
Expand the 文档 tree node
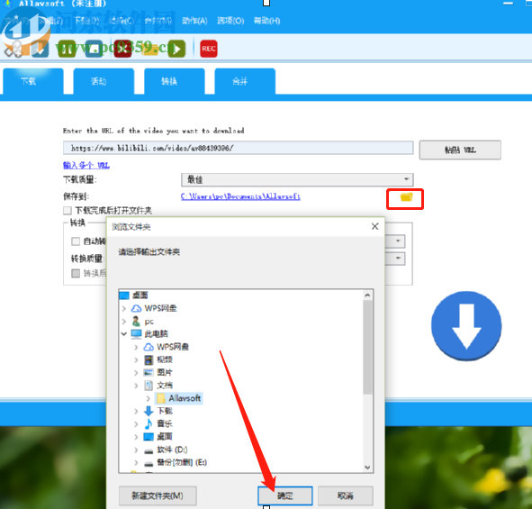136,386
